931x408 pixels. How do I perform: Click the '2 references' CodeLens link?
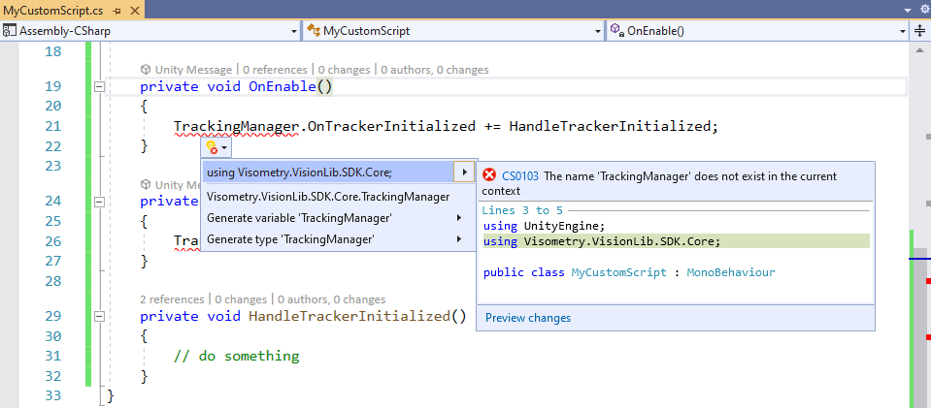coord(173,299)
